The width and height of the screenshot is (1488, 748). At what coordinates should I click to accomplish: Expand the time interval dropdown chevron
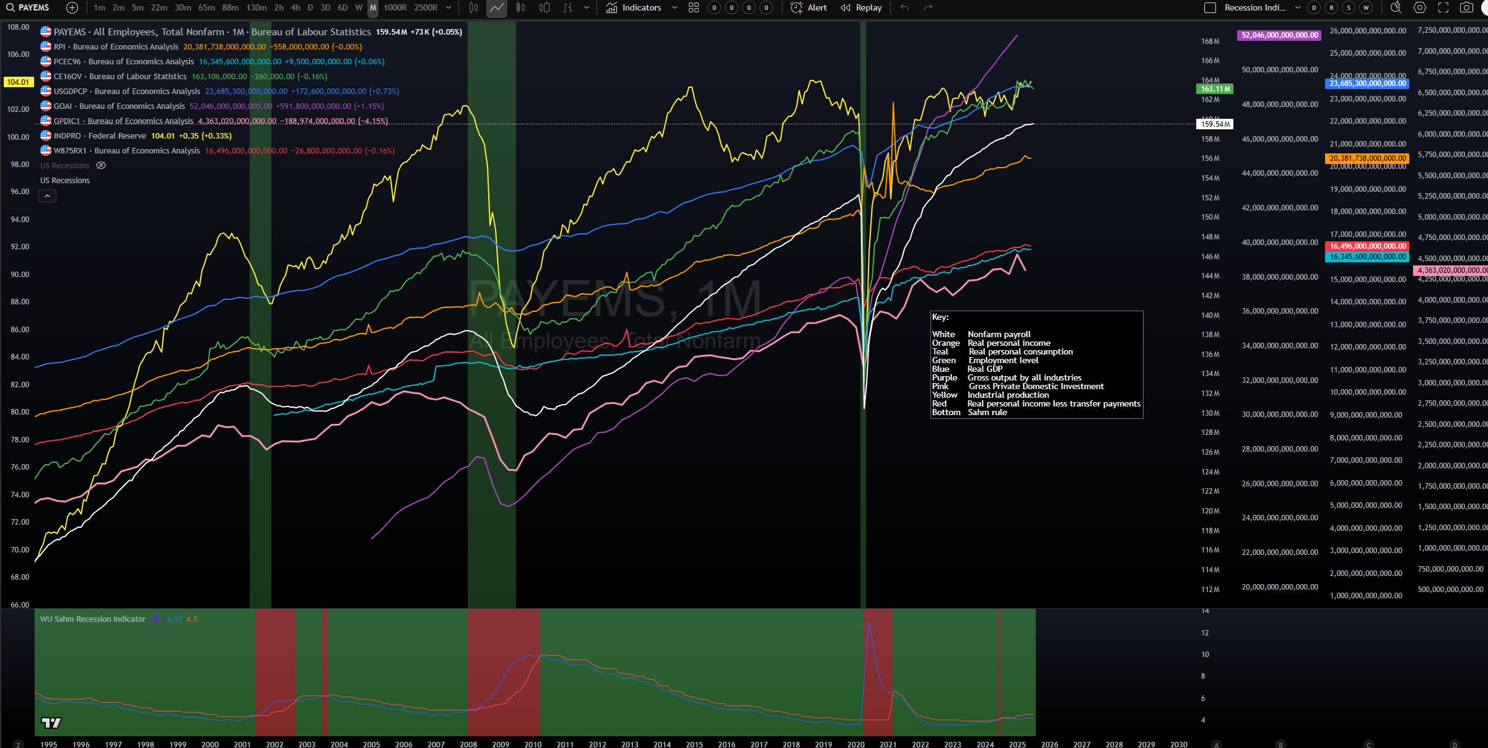click(x=449, y=8)
